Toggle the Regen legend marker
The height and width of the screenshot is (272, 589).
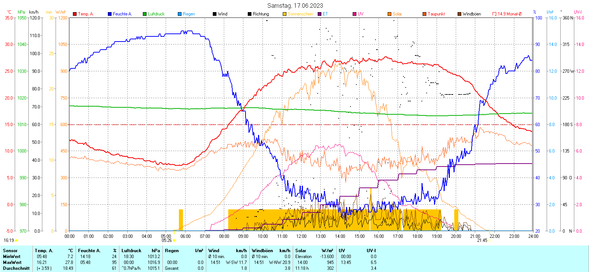point(180,14)
